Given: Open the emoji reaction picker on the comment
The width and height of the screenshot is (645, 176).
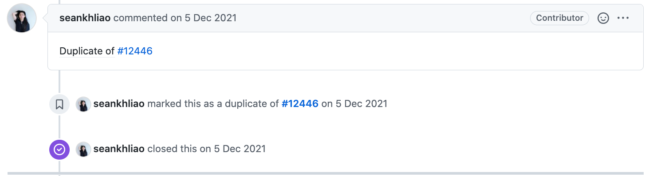Looking at the screenshot, I should click(x=603, y=18).
